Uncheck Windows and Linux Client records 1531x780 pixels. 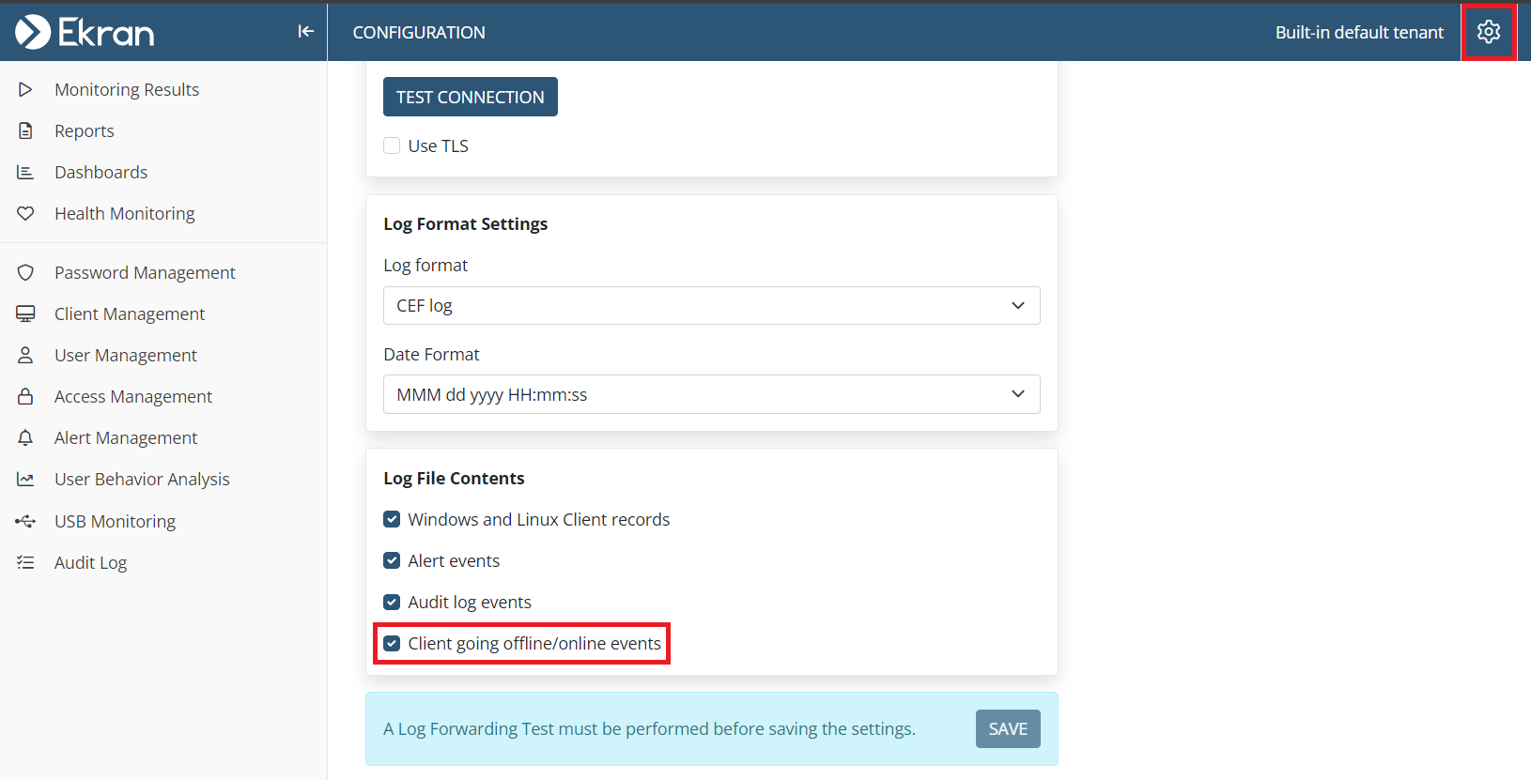click(x=392, y=520)
